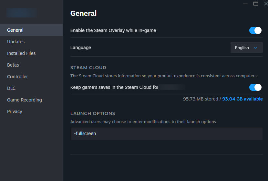Viewport: 268px width, 181px height.
Task: Click the Steam Cloud section heading
Action: point(88,68)
